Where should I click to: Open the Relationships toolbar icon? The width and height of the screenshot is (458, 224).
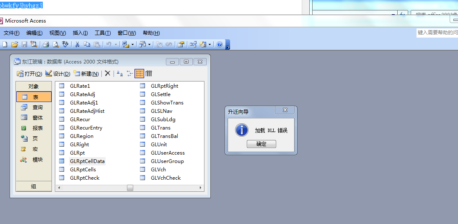coord(193,44)
